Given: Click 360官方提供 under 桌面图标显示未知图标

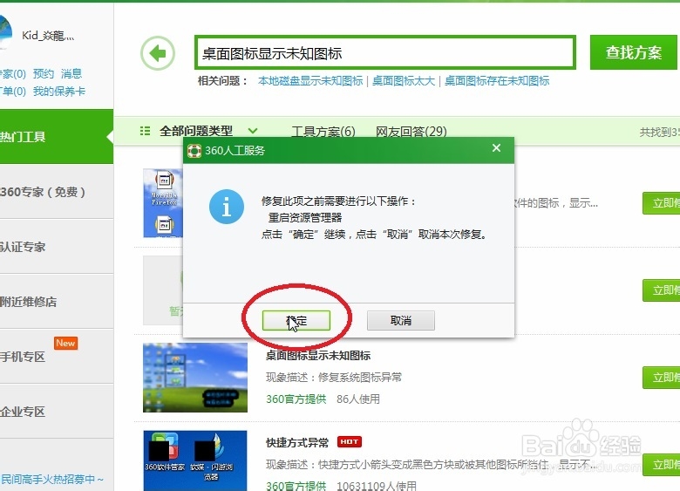Looking at the screenshot, I should point(296,399).
